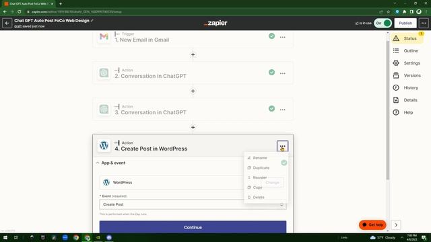Open the header three-dot menu
Viewport: 431px width, 242px height.
point(424,24)
